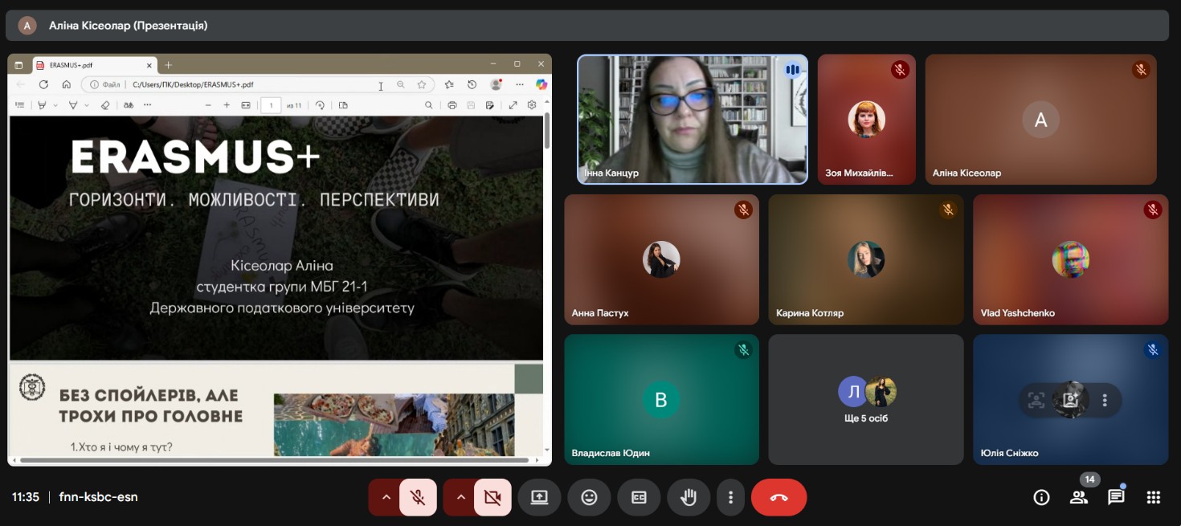Open Edge settings and more menu
Viewport: 1181px width, 526px height.
pos(520,84)
